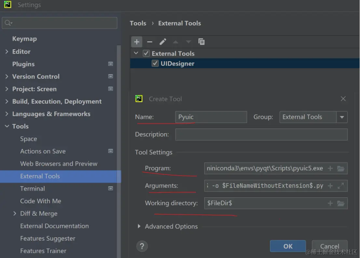Insert macro in Arguments field plus icon
This screenshot has height=258, width=360.
(330, 186)
